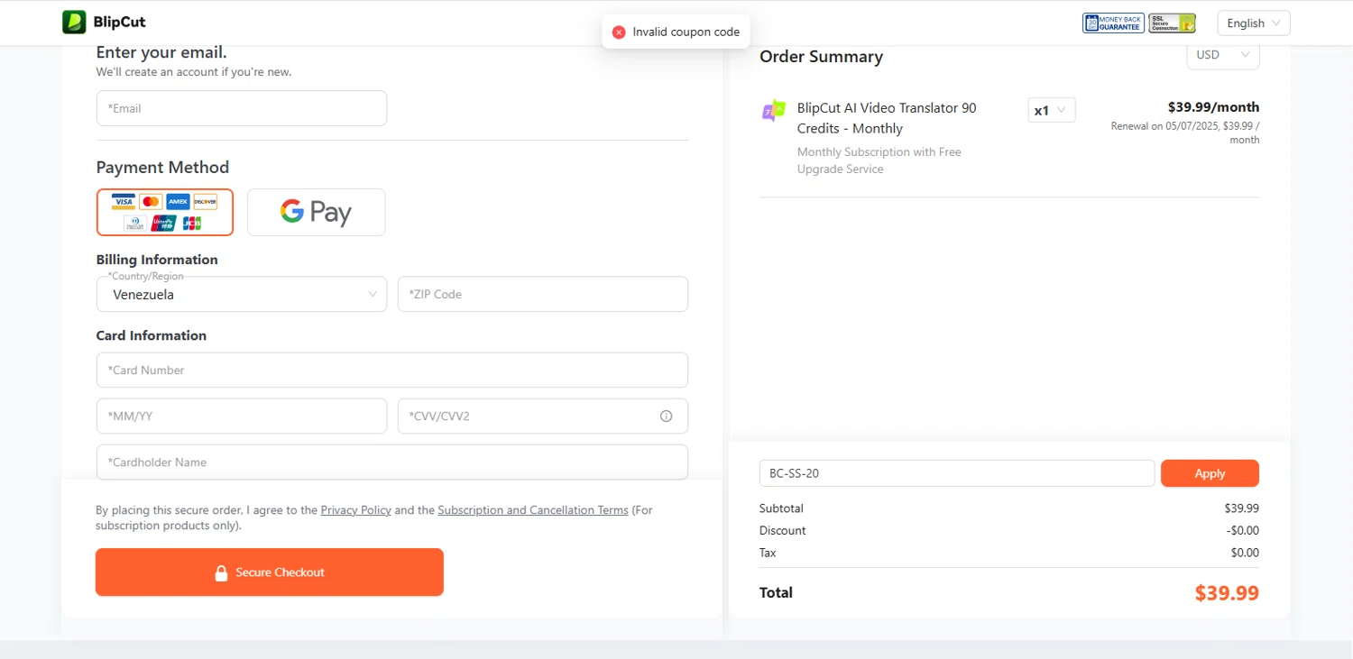
Task: Click Monthly Subscription with Free Upgrade text
Action: (879, 160)
